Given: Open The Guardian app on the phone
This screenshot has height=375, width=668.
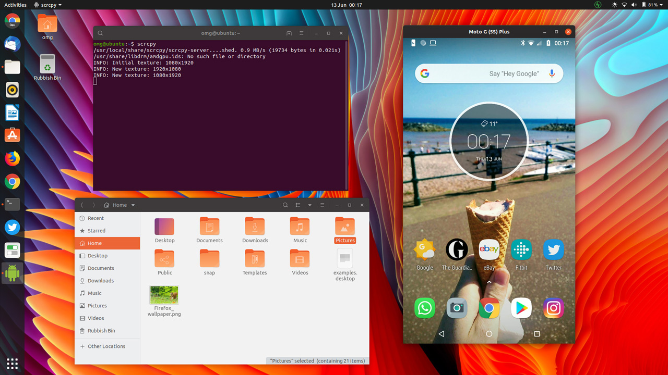Looking at the screenshot, I should (x=457, y=250).
